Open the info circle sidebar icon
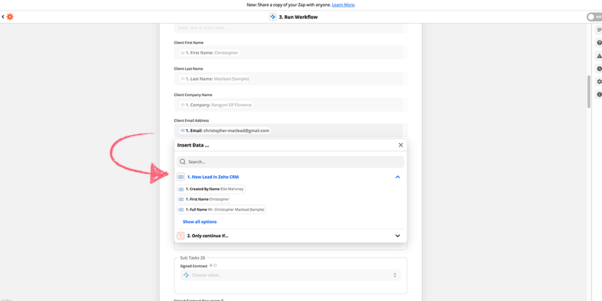The height and width of the screenshot is (301, 602). click(599, 95)
